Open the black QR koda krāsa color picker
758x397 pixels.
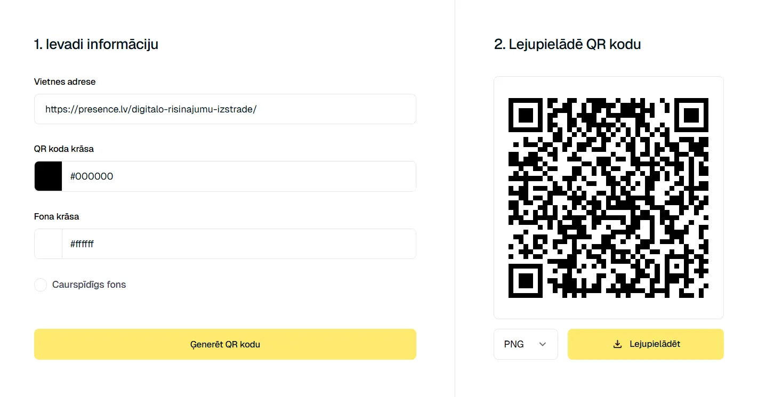[x=48, y=176]
